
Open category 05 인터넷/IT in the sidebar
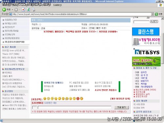pos(10,27)
